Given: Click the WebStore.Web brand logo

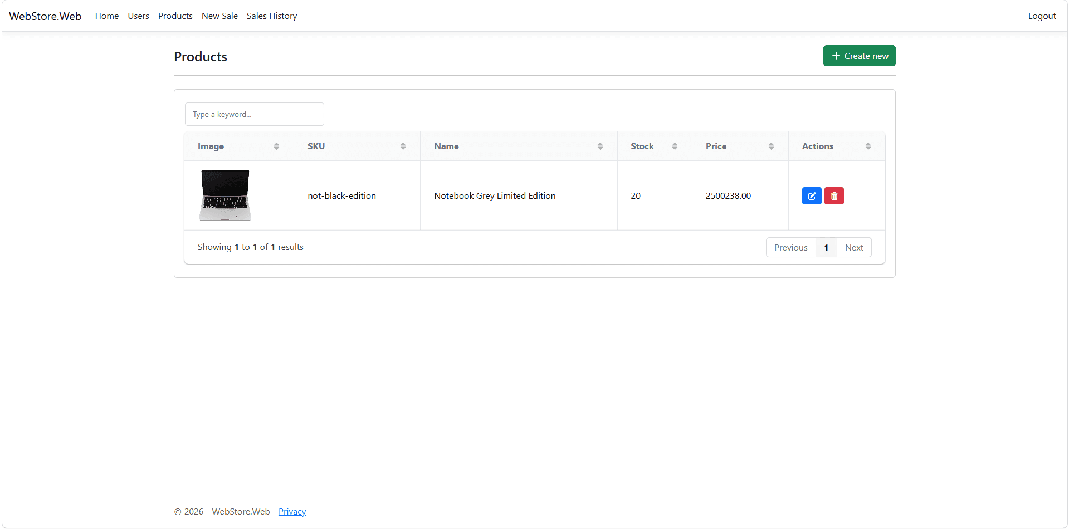Looking at the screenshot, I should point(45,16).
